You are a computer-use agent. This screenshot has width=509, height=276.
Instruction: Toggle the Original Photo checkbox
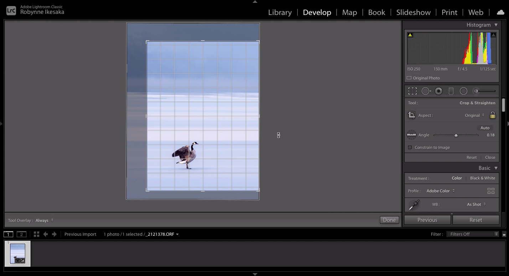[409, 78]
